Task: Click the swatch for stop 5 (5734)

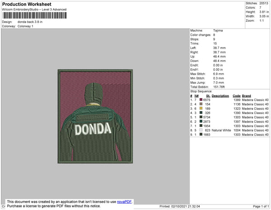Action: click(x=201, y=117)
